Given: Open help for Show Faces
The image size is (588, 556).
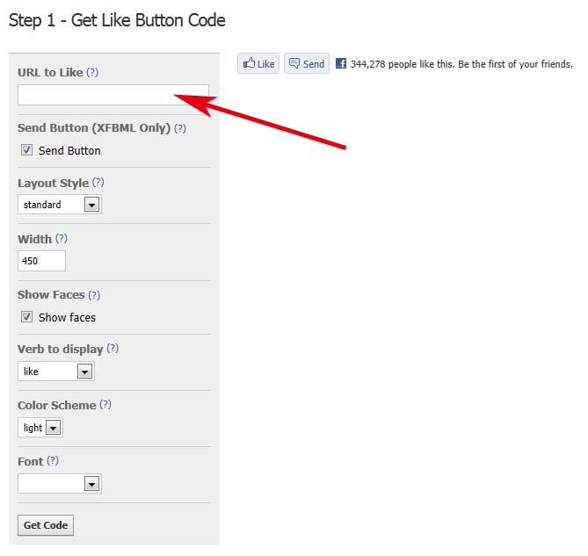Looking at the screenshot, I should pyautogui.click(x=94, y=294).
